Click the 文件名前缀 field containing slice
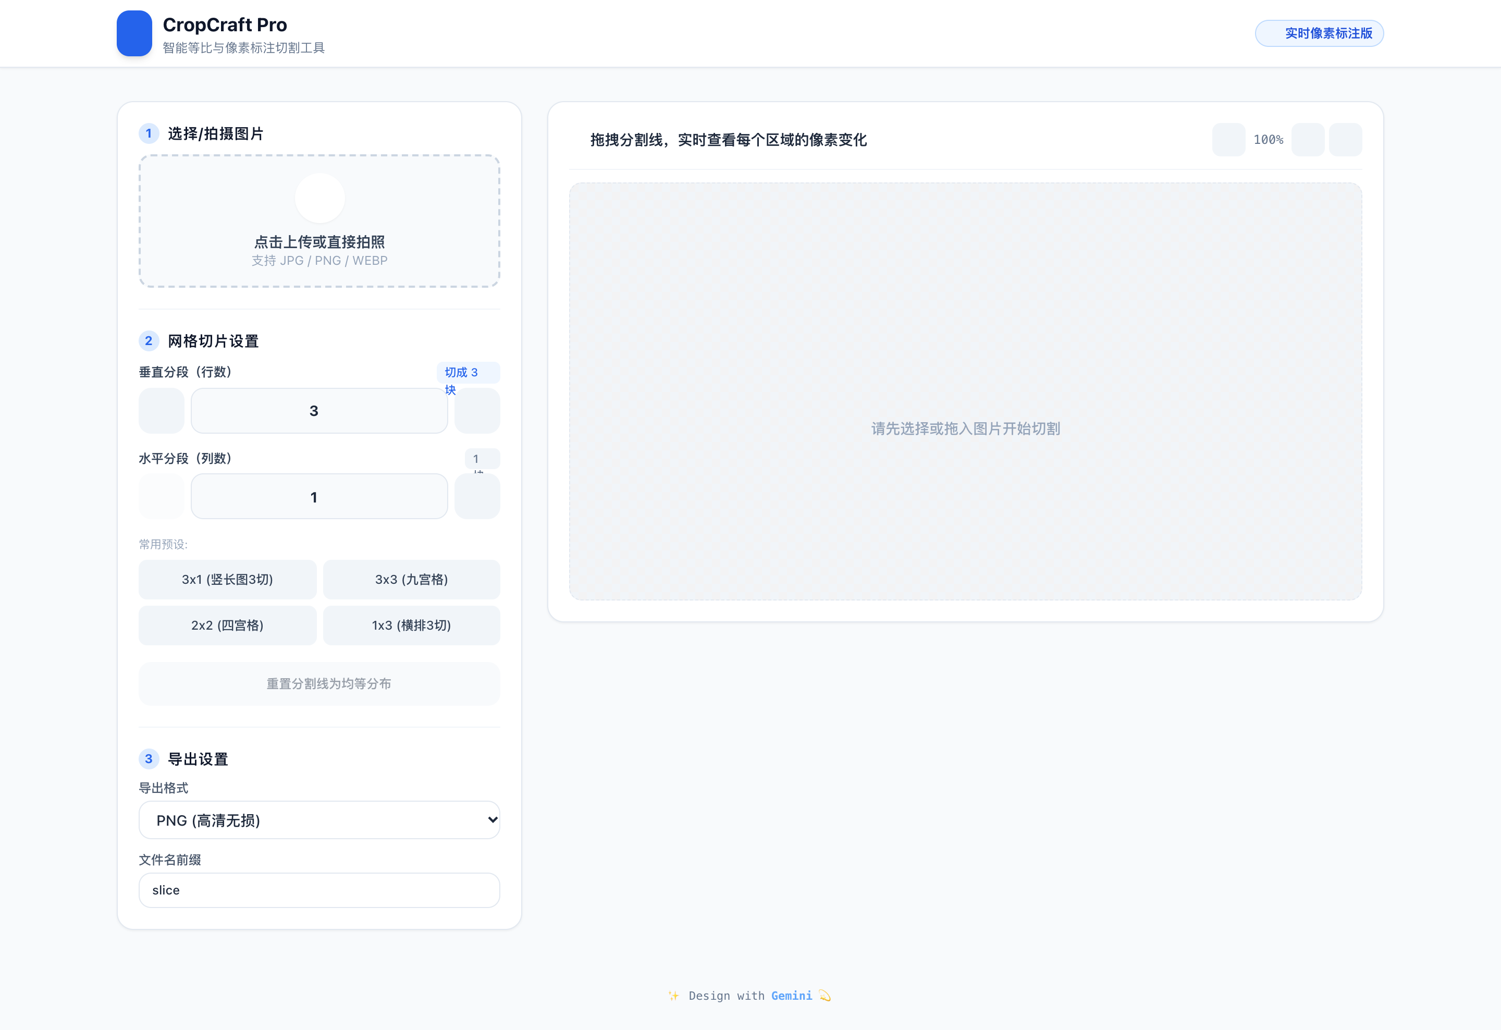 (319, 890)
